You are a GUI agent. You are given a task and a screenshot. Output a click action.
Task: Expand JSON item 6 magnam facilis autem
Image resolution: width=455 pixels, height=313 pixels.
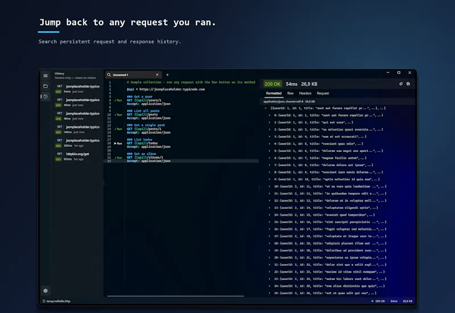point(269,158)
